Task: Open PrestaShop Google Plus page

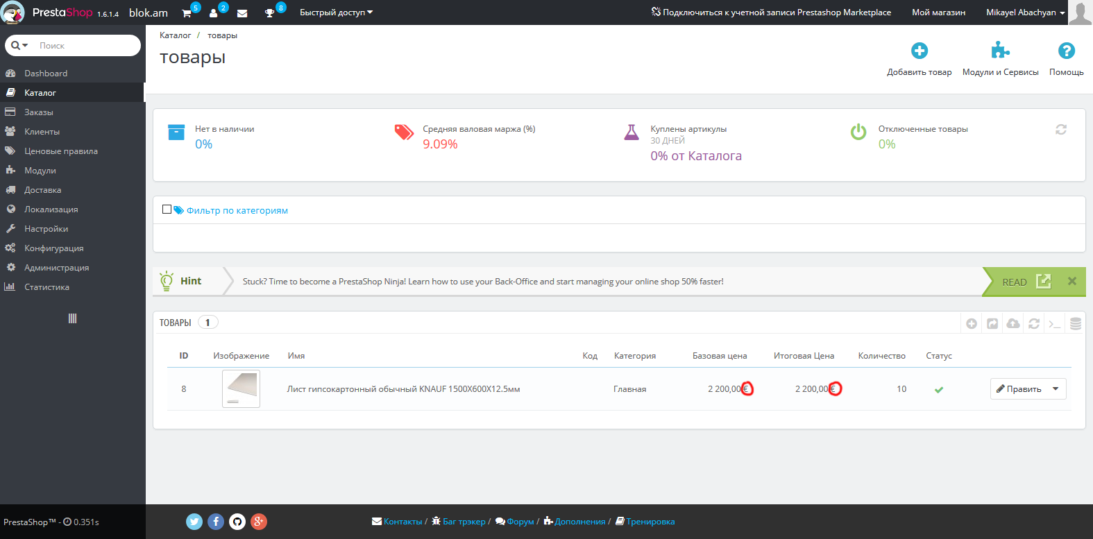Action: coord(259,522)
